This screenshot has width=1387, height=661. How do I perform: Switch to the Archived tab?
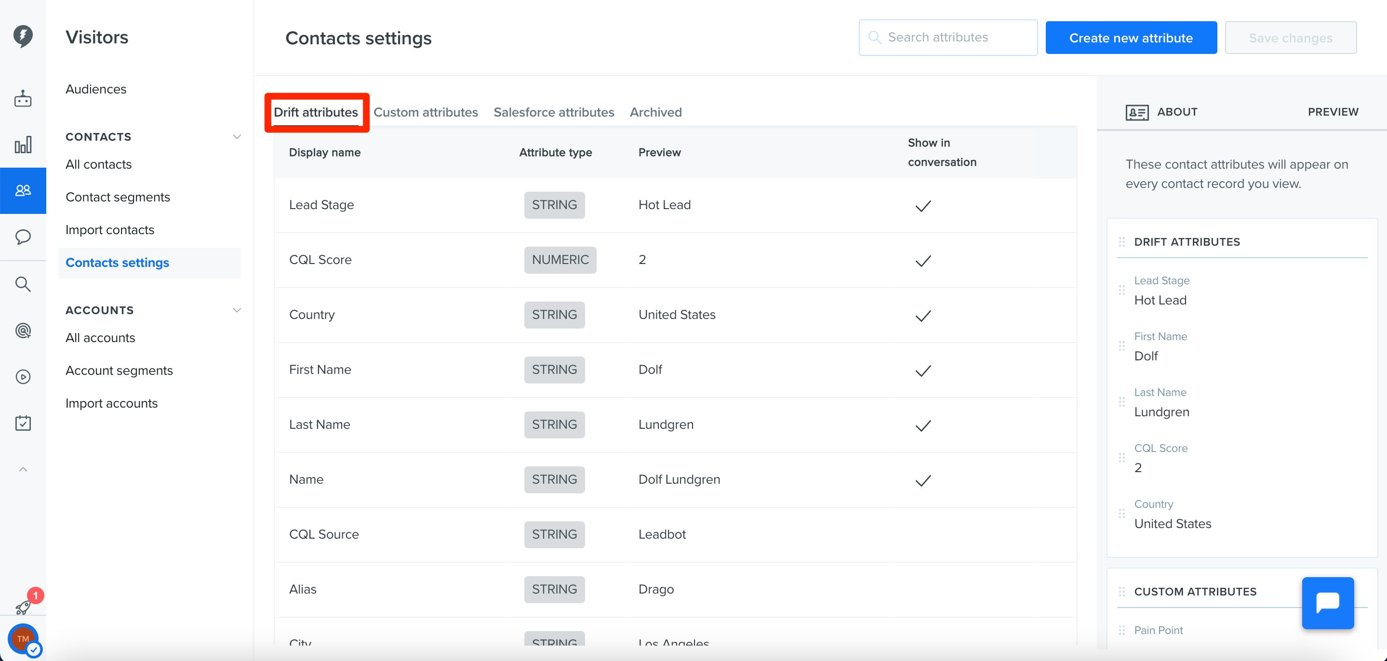[655, 112]
